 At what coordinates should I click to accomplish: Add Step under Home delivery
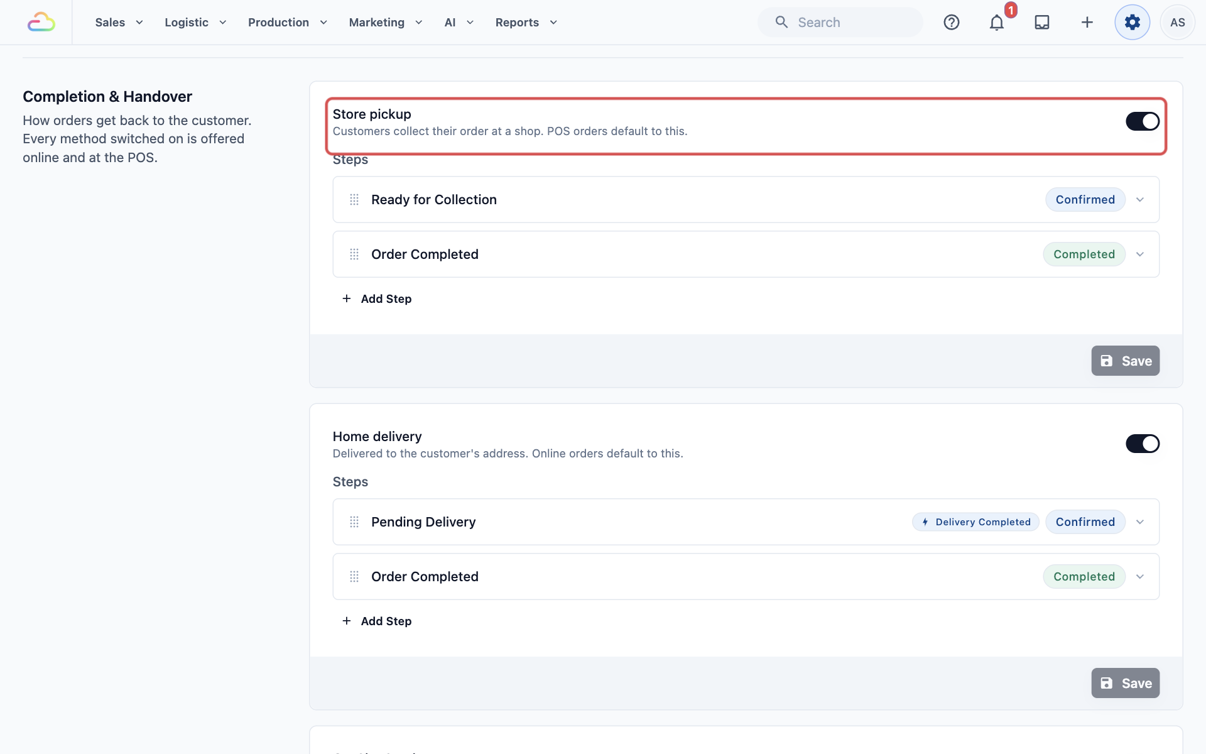click(x=377, y=621)
